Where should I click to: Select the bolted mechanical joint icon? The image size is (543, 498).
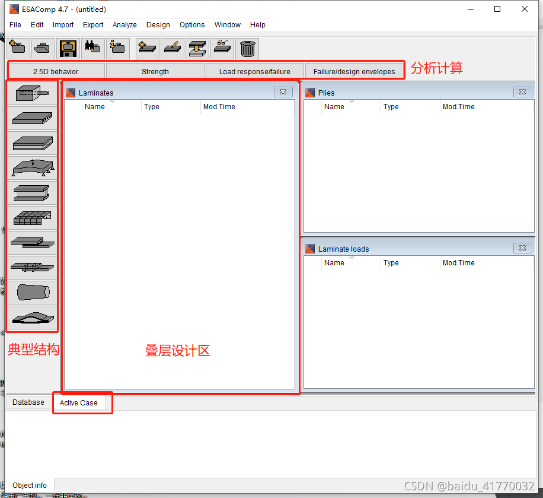[33, 268]
